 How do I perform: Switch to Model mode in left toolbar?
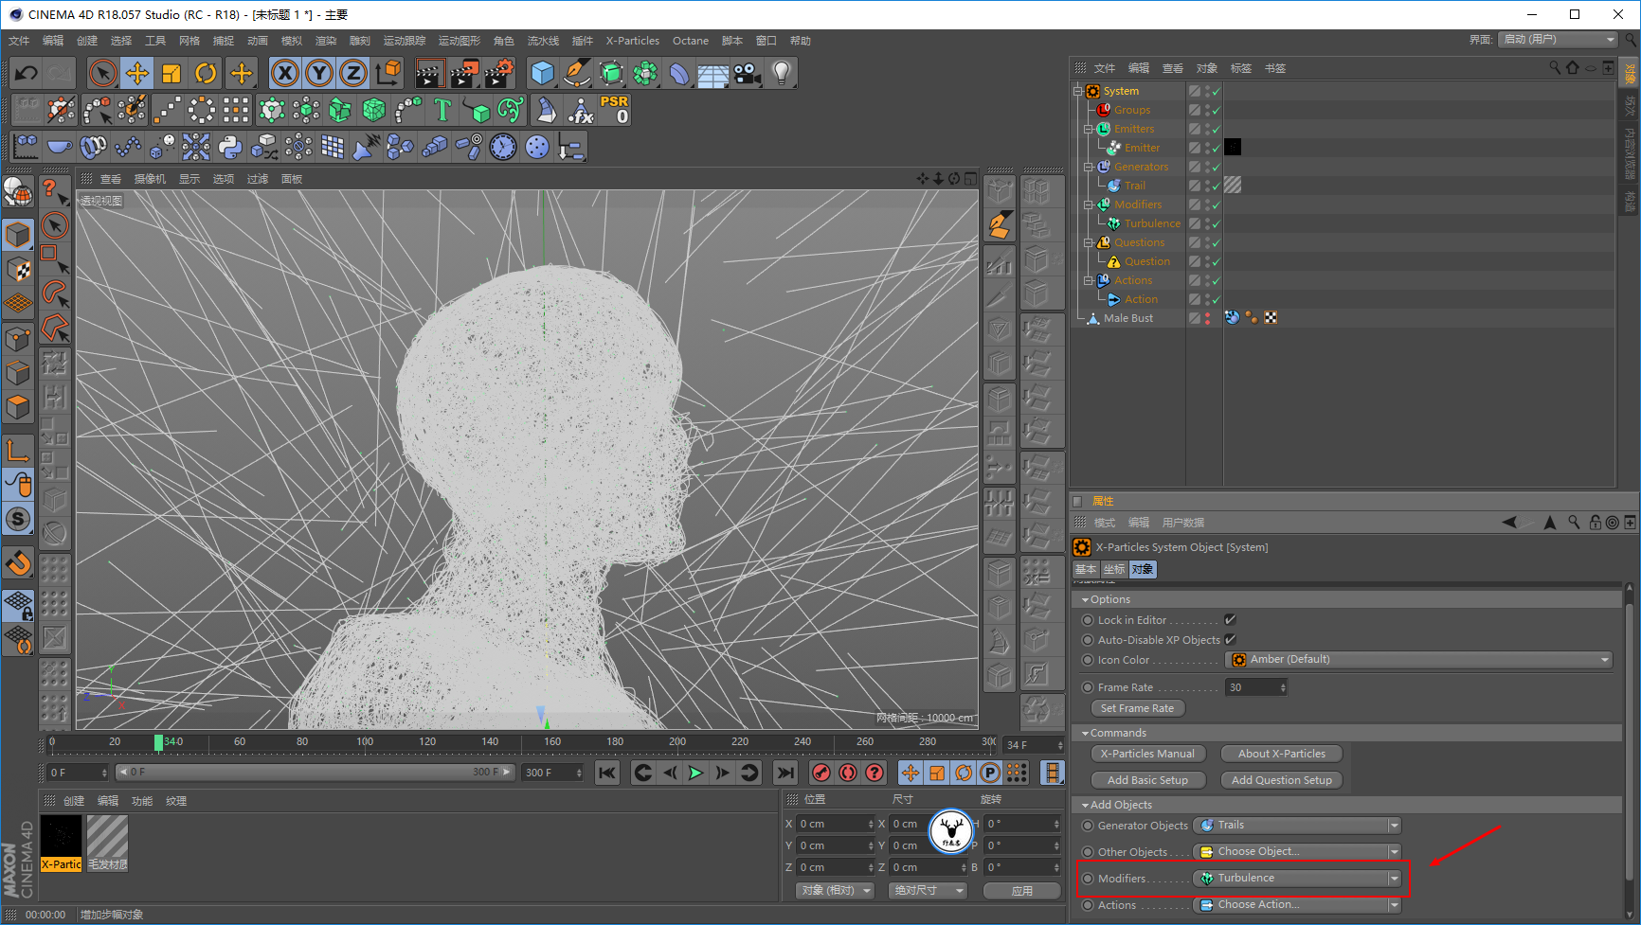pyautogui.click(x=18, y=233)
